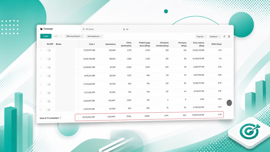
Task: Click the Ad group tab icon
Action: tap(84, 29)
